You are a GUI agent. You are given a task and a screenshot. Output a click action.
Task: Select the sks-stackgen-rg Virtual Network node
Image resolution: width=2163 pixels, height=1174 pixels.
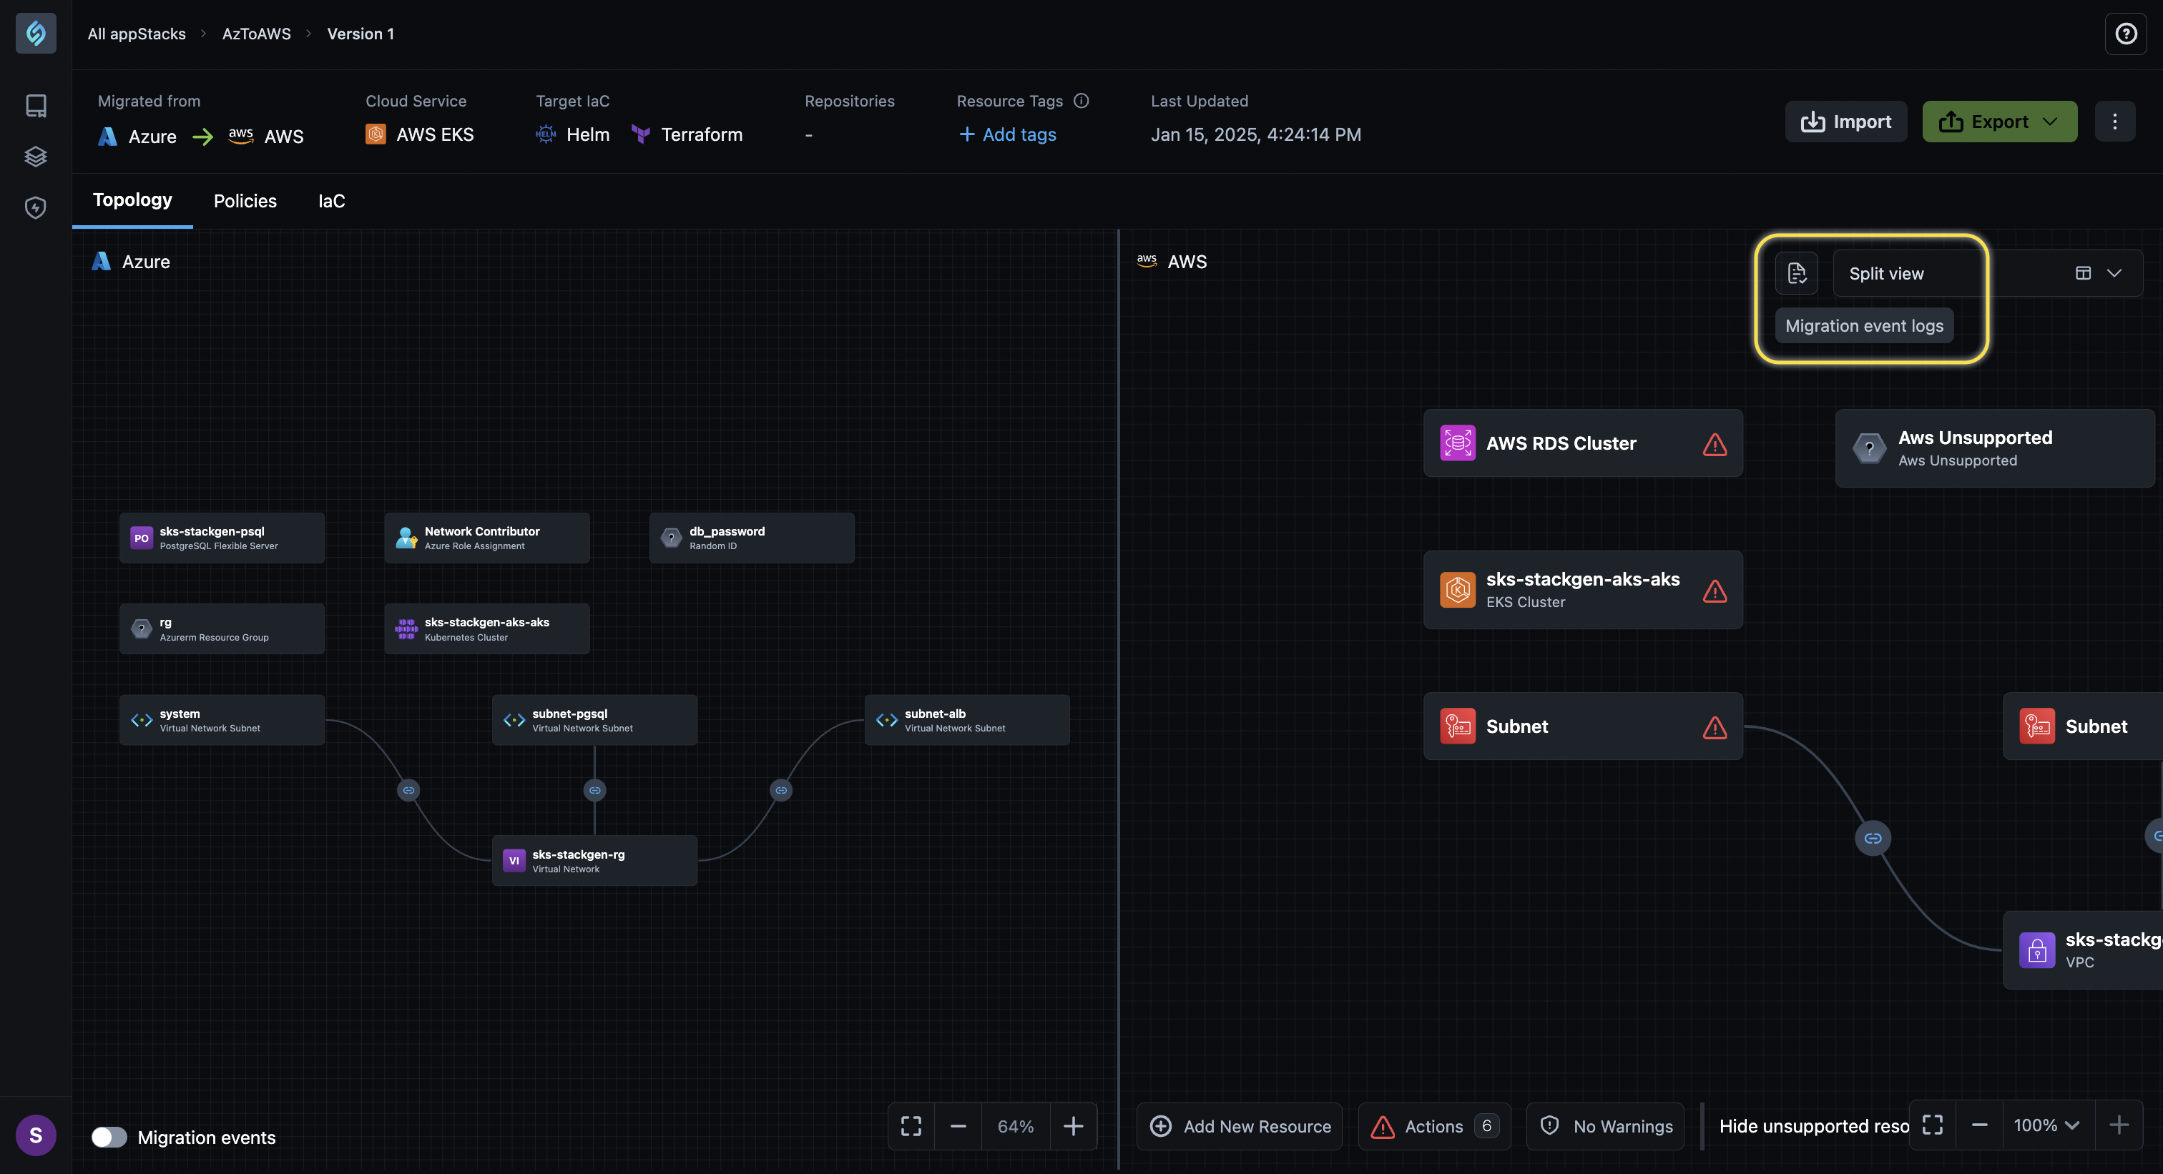[x=594, y=860]
